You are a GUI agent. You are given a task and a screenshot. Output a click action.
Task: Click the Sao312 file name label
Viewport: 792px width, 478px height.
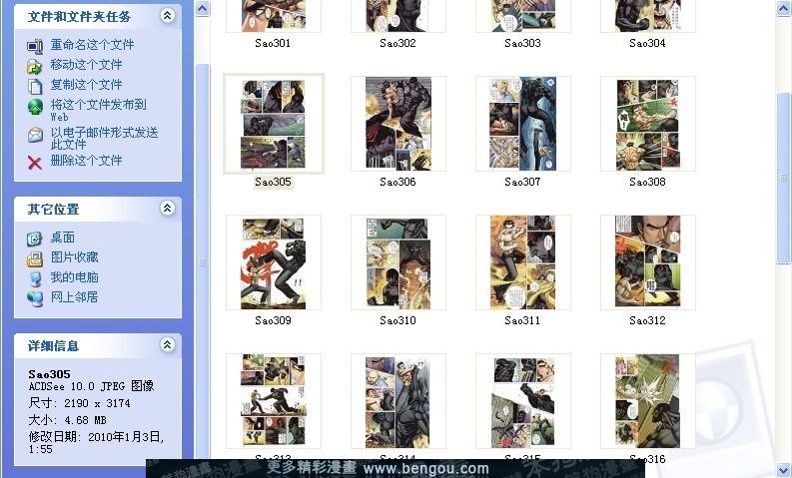pyautogui.click(x=647, y=320)
